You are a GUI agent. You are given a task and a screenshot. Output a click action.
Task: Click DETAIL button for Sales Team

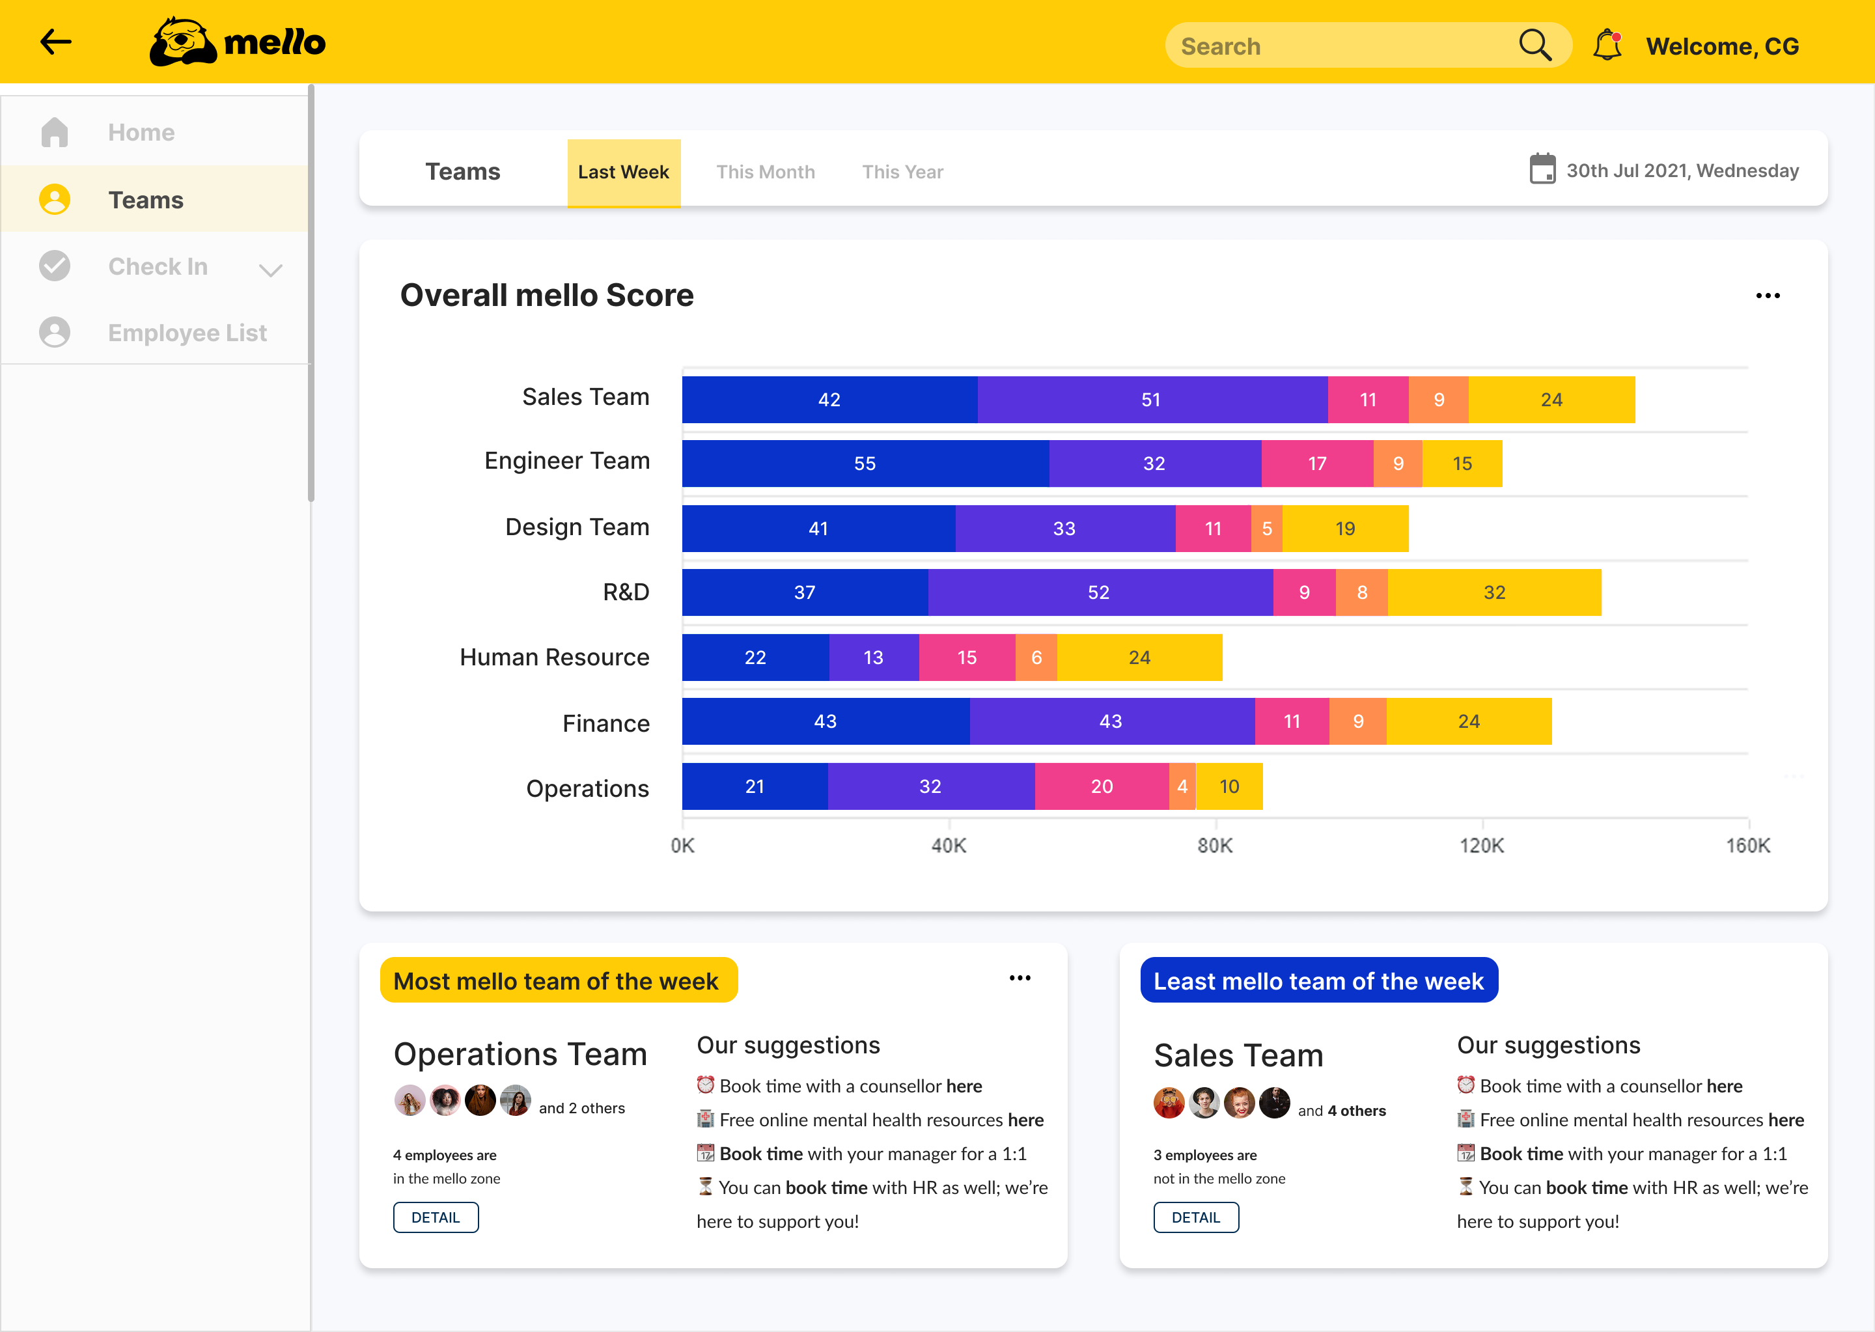(1196, 1217)
